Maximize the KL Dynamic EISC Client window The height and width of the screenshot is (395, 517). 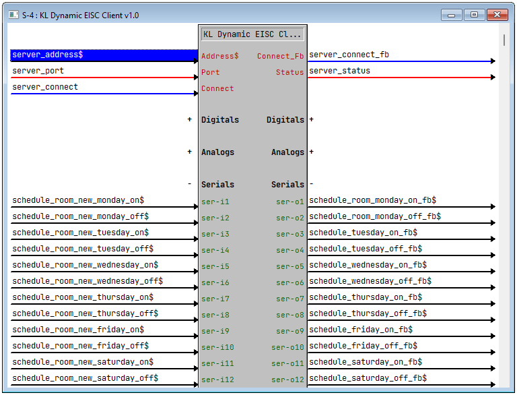pos(474,15)
